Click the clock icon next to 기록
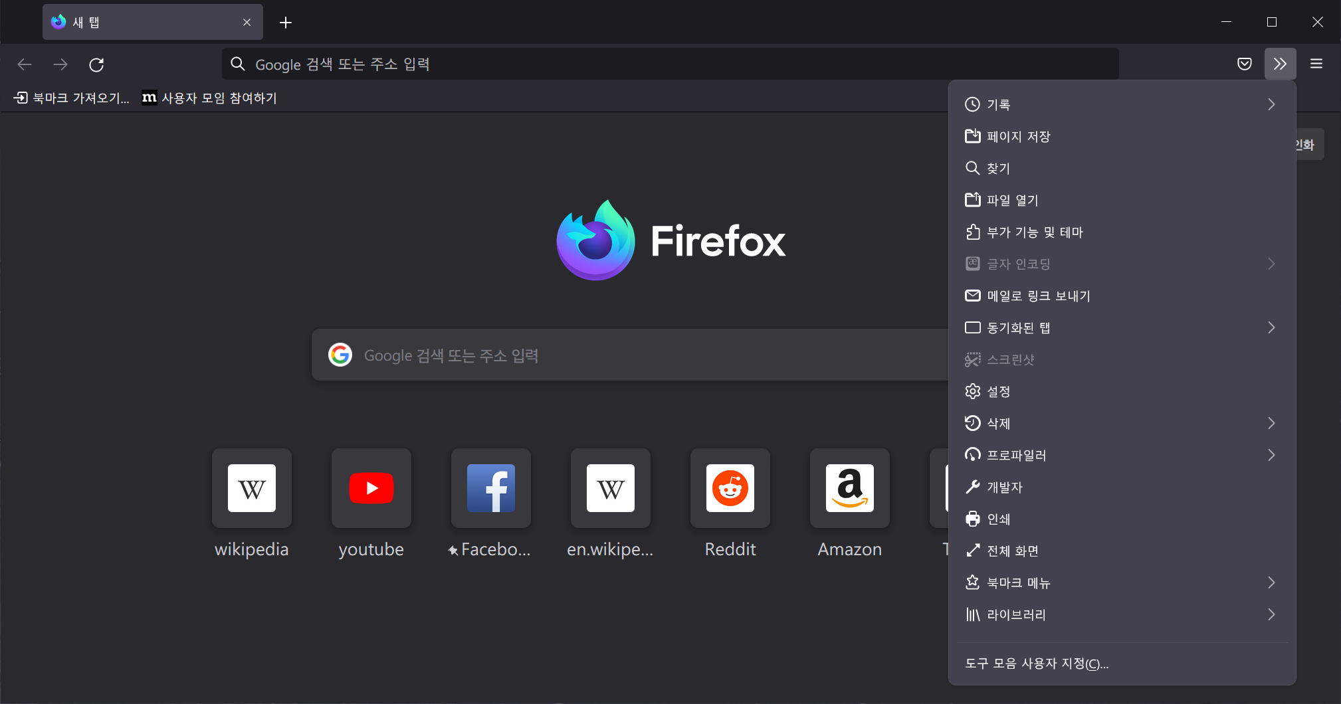Viewport: 1341px width, 704px height. tap(972, 104)
